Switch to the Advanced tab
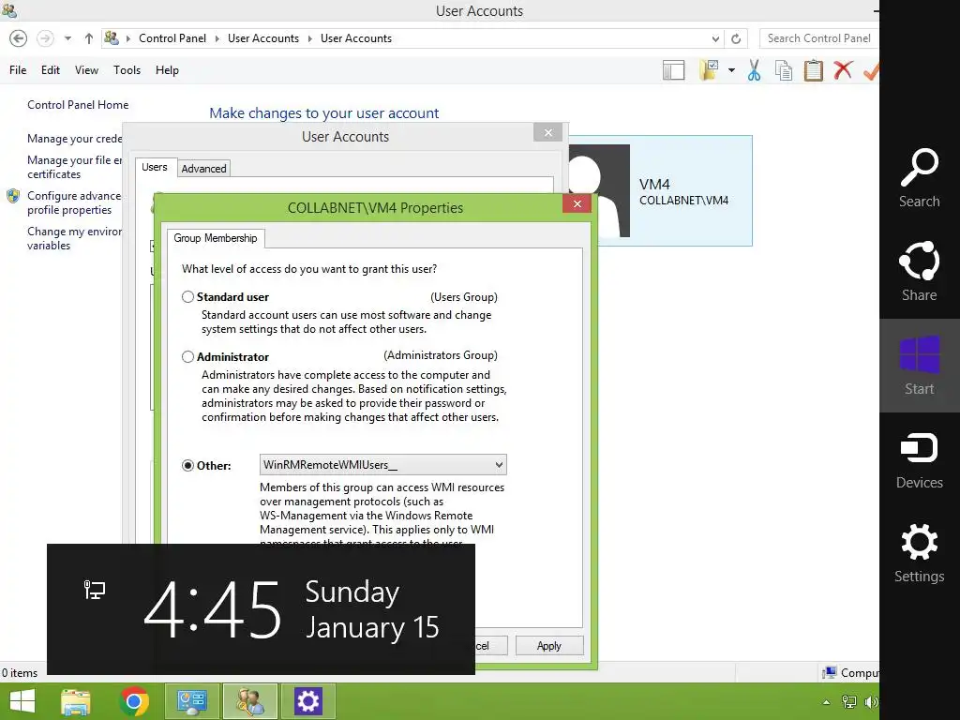Image resolution: width=960 pixels, height=720 pixels. (203, 169)
